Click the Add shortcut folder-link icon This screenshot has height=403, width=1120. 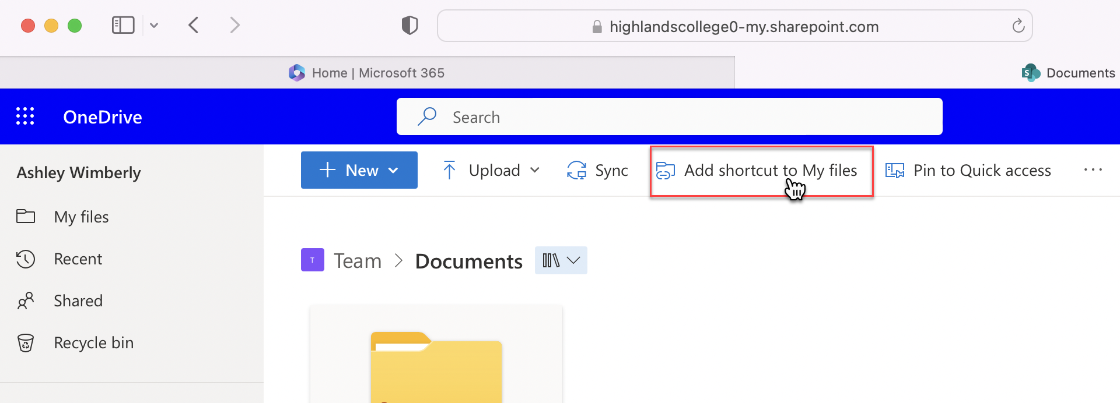pyautogui.click(x=666, y=171)
